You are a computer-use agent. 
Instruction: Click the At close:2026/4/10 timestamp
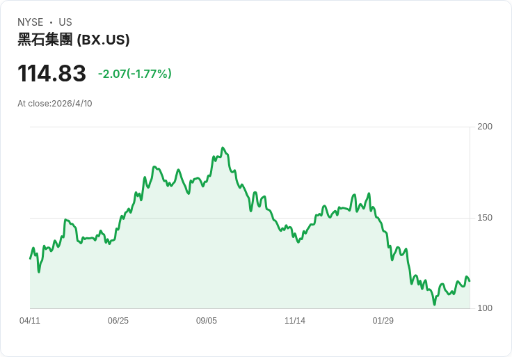[x=55, y=104]
